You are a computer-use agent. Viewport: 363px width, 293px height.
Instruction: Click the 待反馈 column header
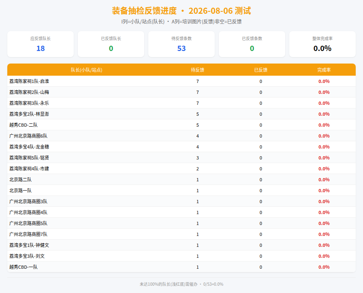197,70
